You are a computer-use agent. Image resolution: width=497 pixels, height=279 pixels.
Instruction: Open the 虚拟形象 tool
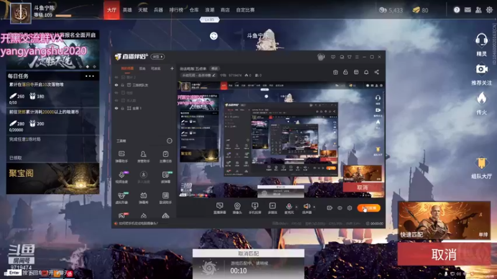click(x=122, y=198)
